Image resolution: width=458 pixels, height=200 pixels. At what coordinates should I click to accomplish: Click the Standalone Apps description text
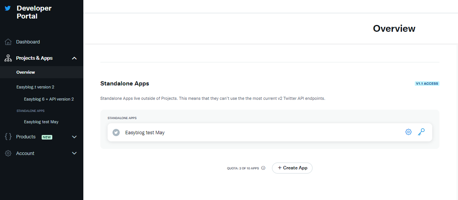(x=213, y=98)
